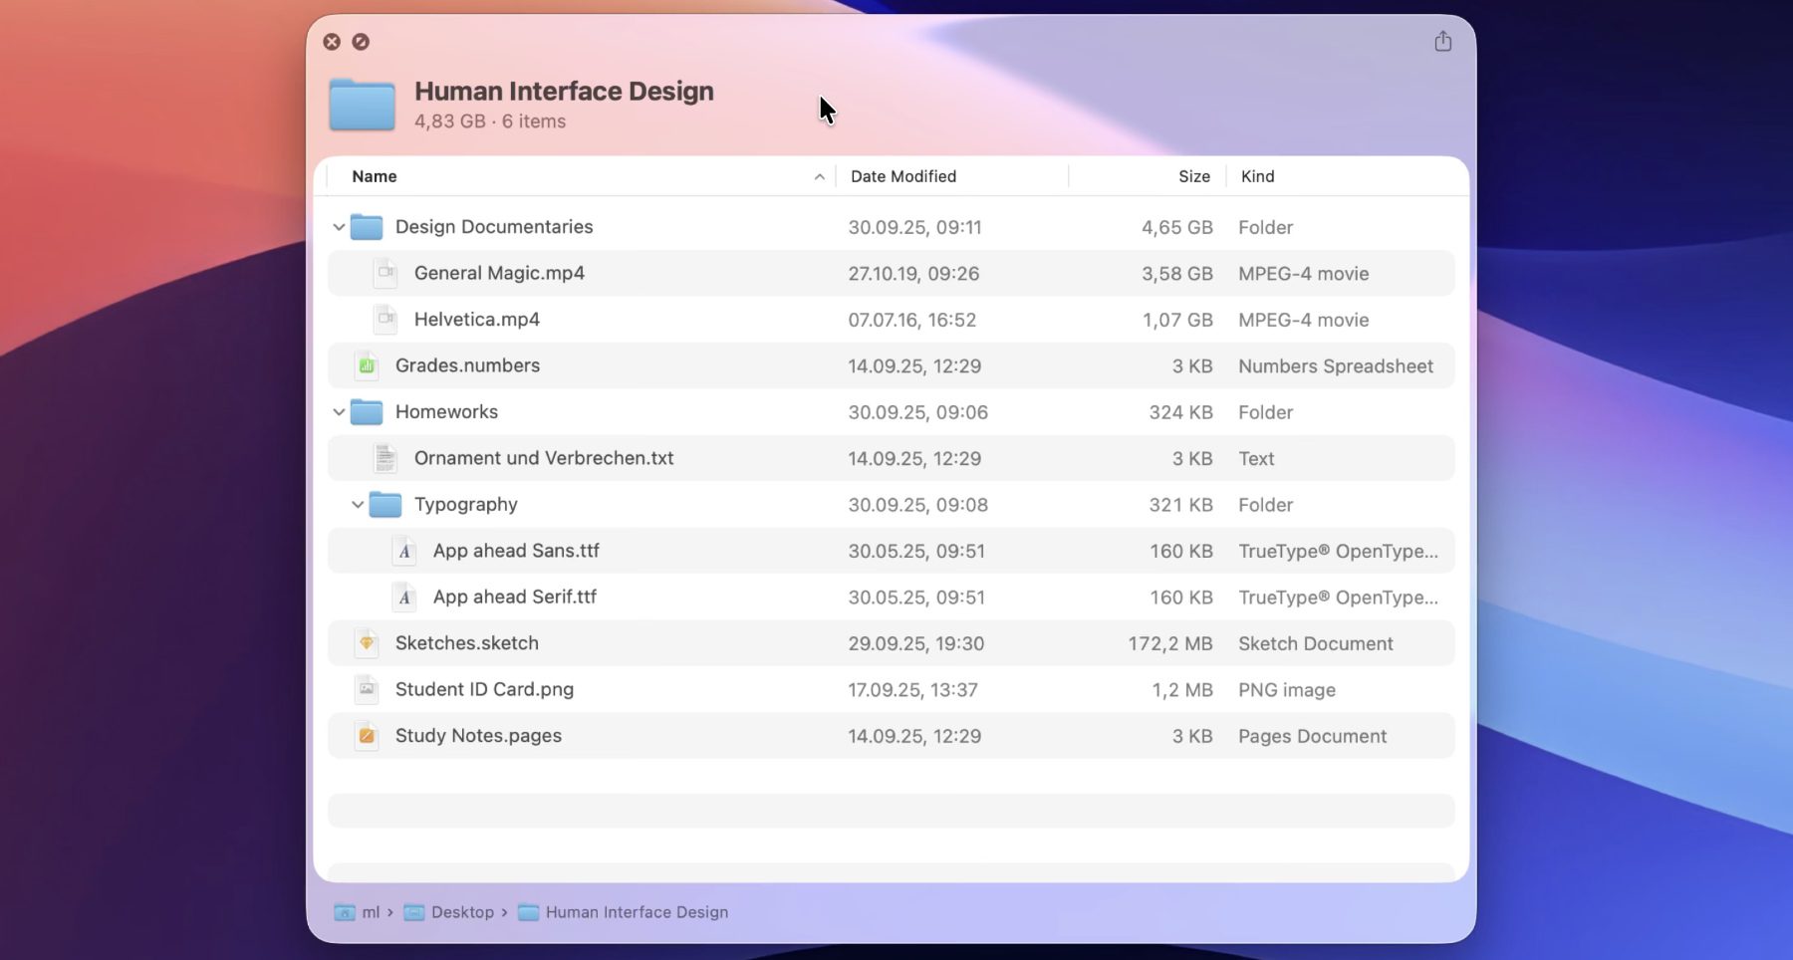Sort by the Kind column header
The width and height of the screenshot is (1793, 960).
(x=1257, y=176)
